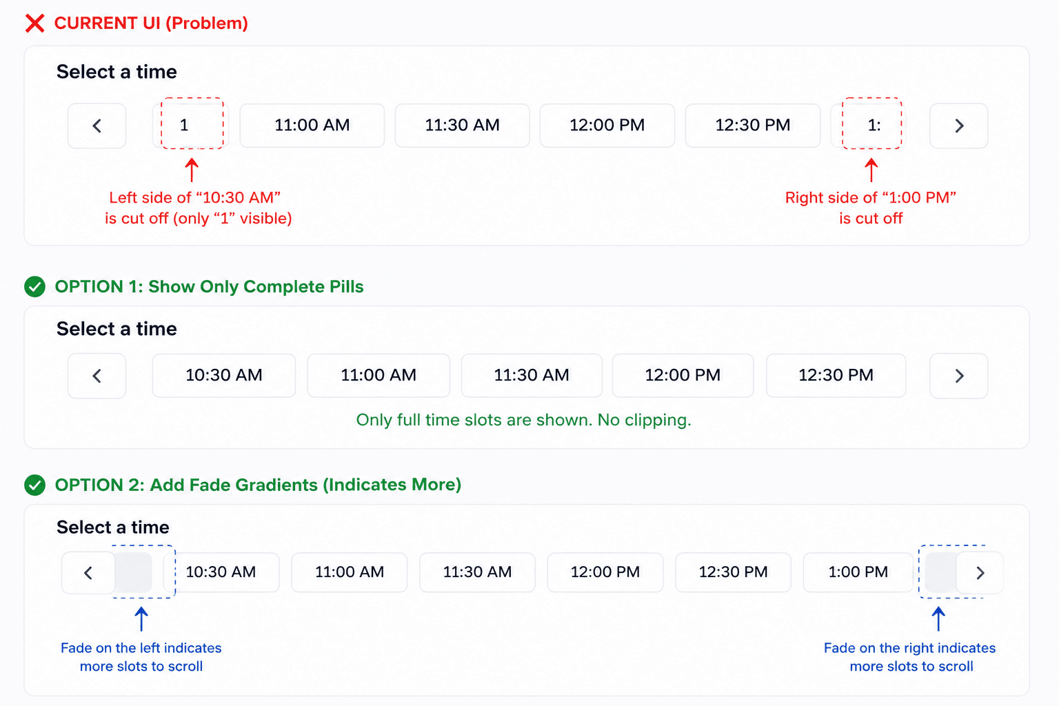The height and width of the screenshot is (706, 1059).
Task: Pick 1:00 PM in Option 2 row
Action: click(x=858, y=572)
